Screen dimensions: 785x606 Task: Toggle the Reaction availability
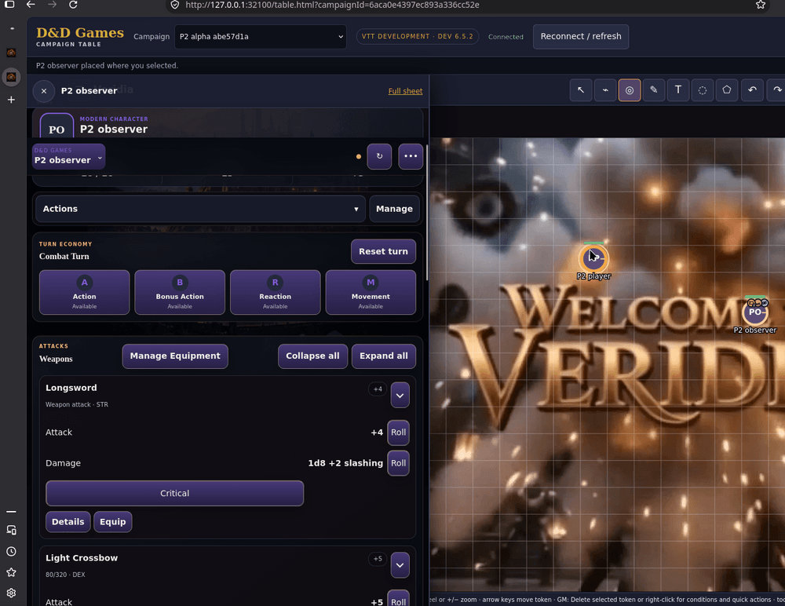(x=276, y=293)
